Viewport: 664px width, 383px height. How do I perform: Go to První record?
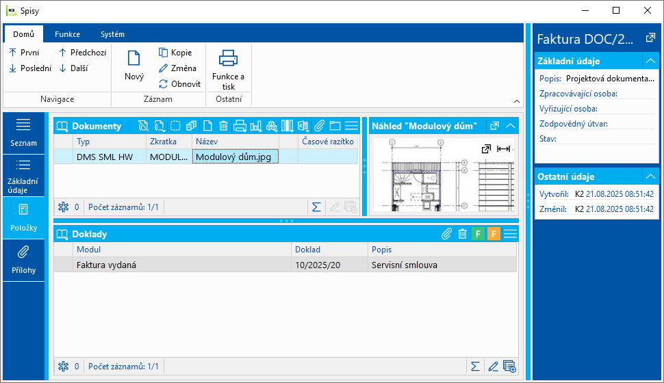tap(24, 53)
